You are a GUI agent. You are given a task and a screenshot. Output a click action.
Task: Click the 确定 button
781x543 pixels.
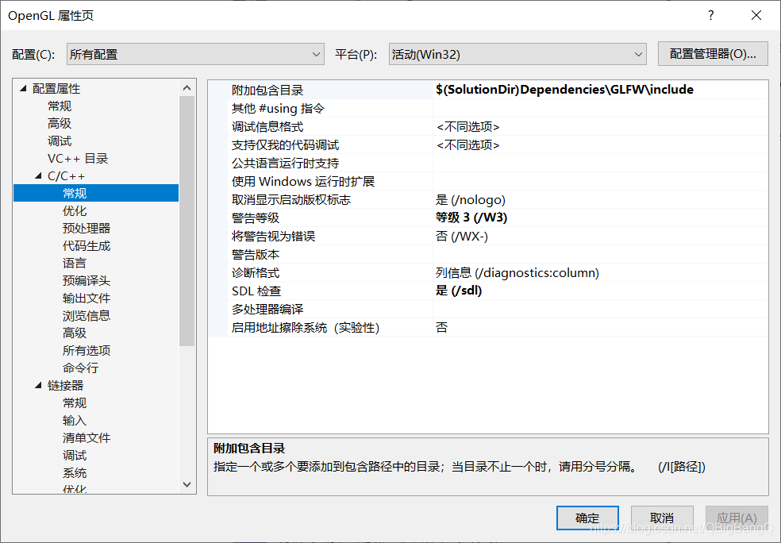(587, 518)
